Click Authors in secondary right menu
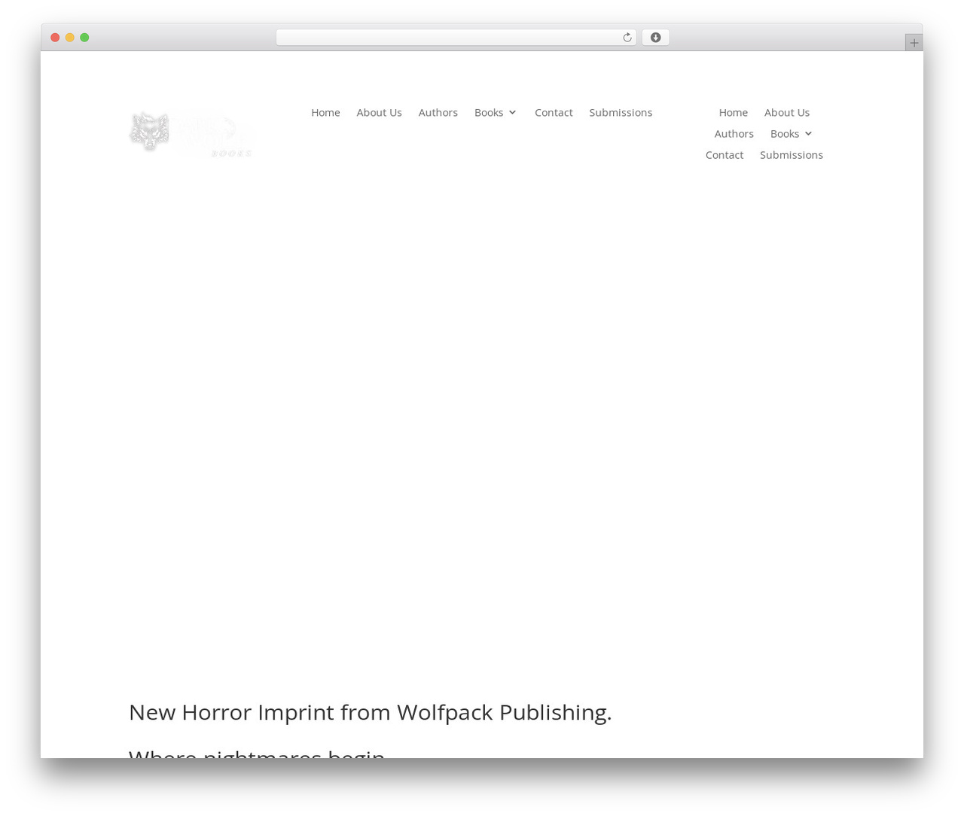The image size is (964, 816). [734, 133]
